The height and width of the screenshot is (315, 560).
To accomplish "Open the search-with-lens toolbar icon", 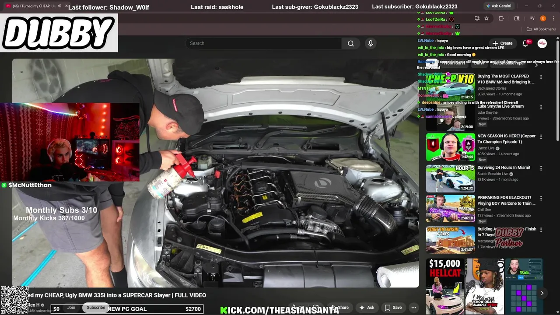I will [x=517, y=18].
